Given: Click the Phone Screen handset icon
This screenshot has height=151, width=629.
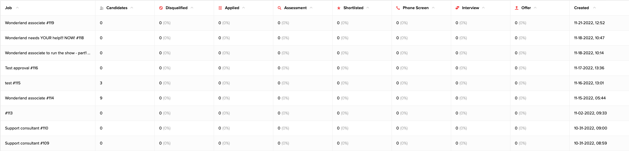Looking at the screenshot, I should (398, 8).
